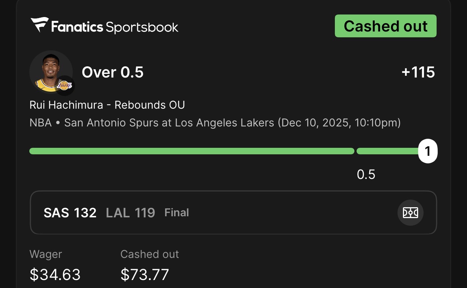The width and height of the screenshot is (467, 288).
Task: Click the 0.5 threshold label
Action: (x=366, y=175)
